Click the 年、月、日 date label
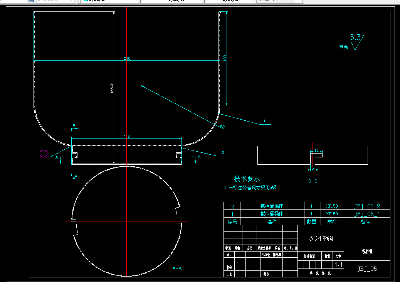This screenshot has height=282, width=400. pyautogui.click(x=291, y=248)
